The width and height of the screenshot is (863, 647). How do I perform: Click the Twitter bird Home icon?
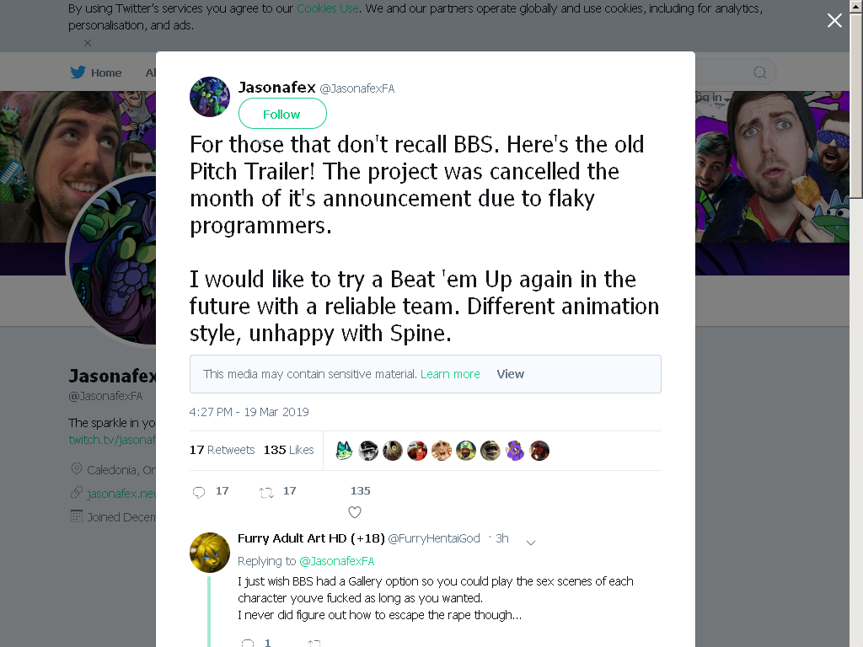click(78, 72)
